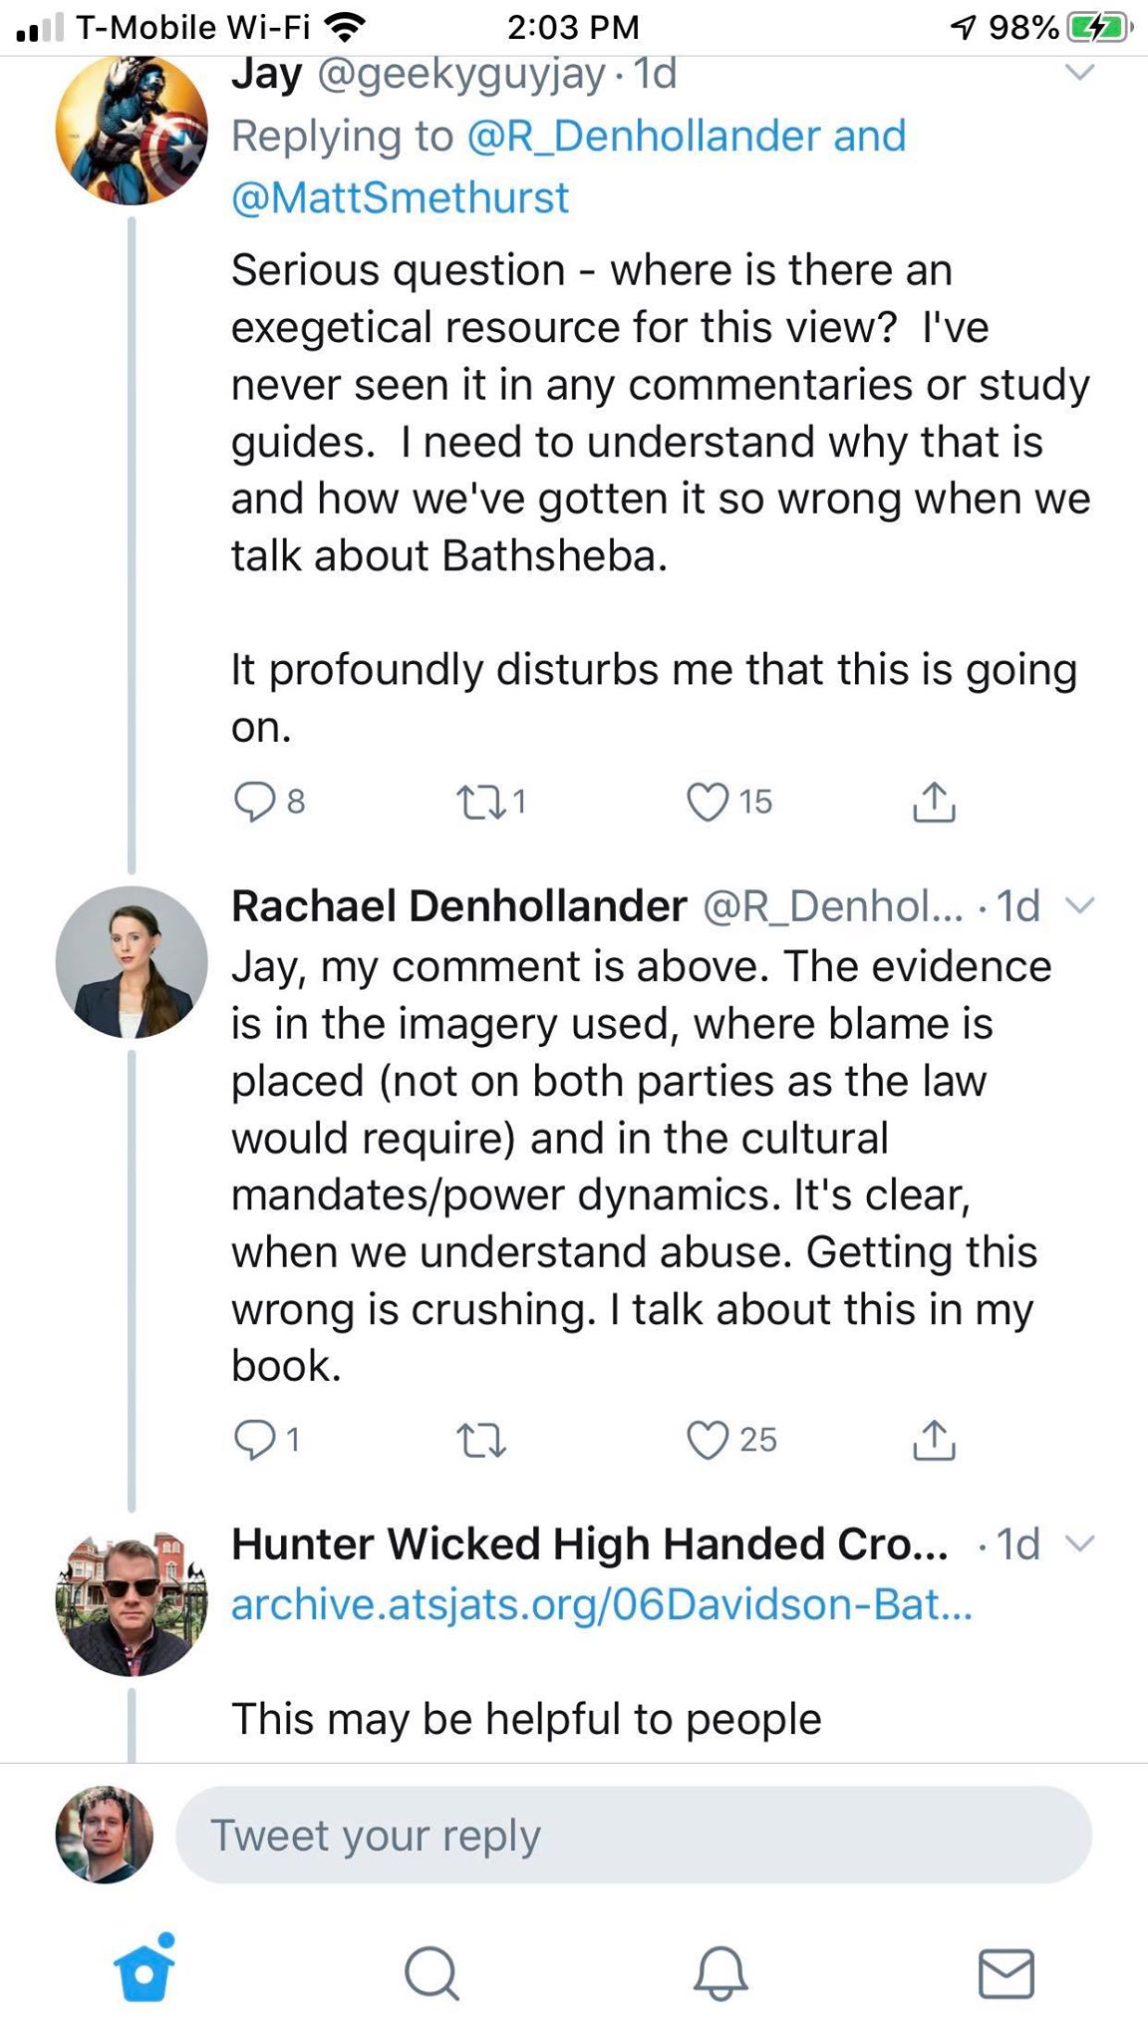The image size is (1148, 2042).
Task: Reply to Rachael Denhollander's tweet
Action: [x=254, y=1440]
